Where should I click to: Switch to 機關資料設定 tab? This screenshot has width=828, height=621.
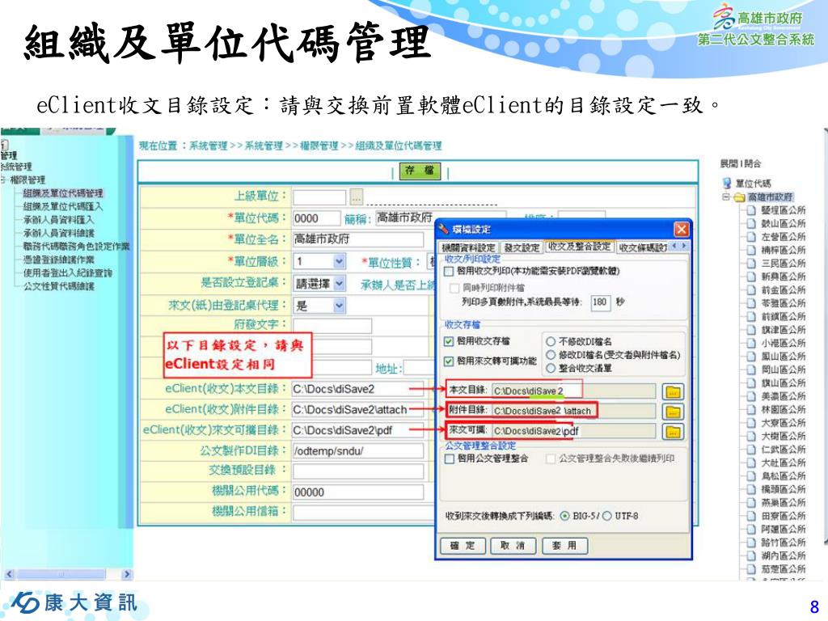(469, 247)
